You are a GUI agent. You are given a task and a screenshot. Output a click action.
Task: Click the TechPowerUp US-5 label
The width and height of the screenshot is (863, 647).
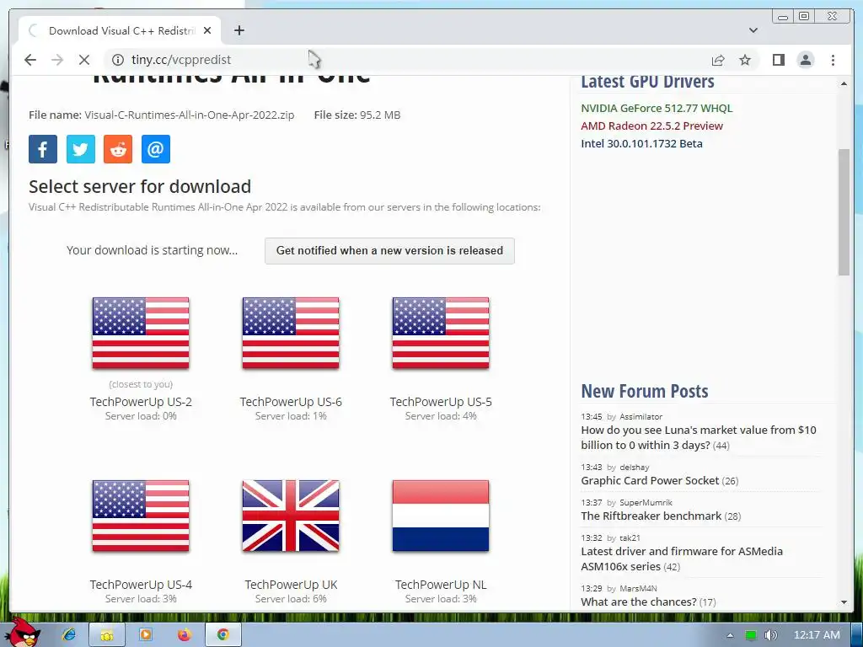[441, 402]
